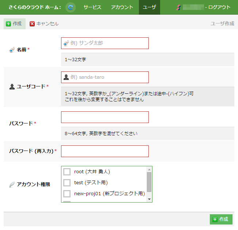Image resolution: width=238 pixels, height=230 pixels.
Task: Switch to the ユーザ tab
Action: [149, 7]
